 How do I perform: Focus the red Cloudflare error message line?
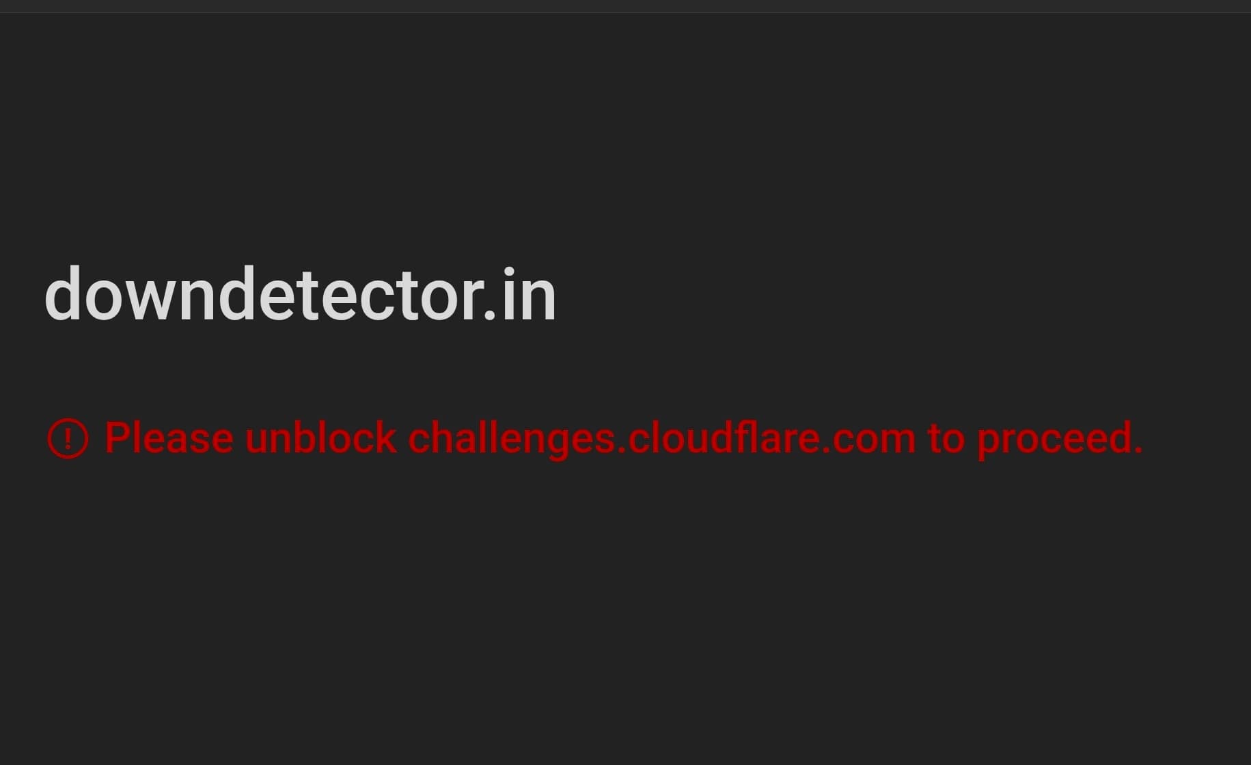tap(622, 438)
